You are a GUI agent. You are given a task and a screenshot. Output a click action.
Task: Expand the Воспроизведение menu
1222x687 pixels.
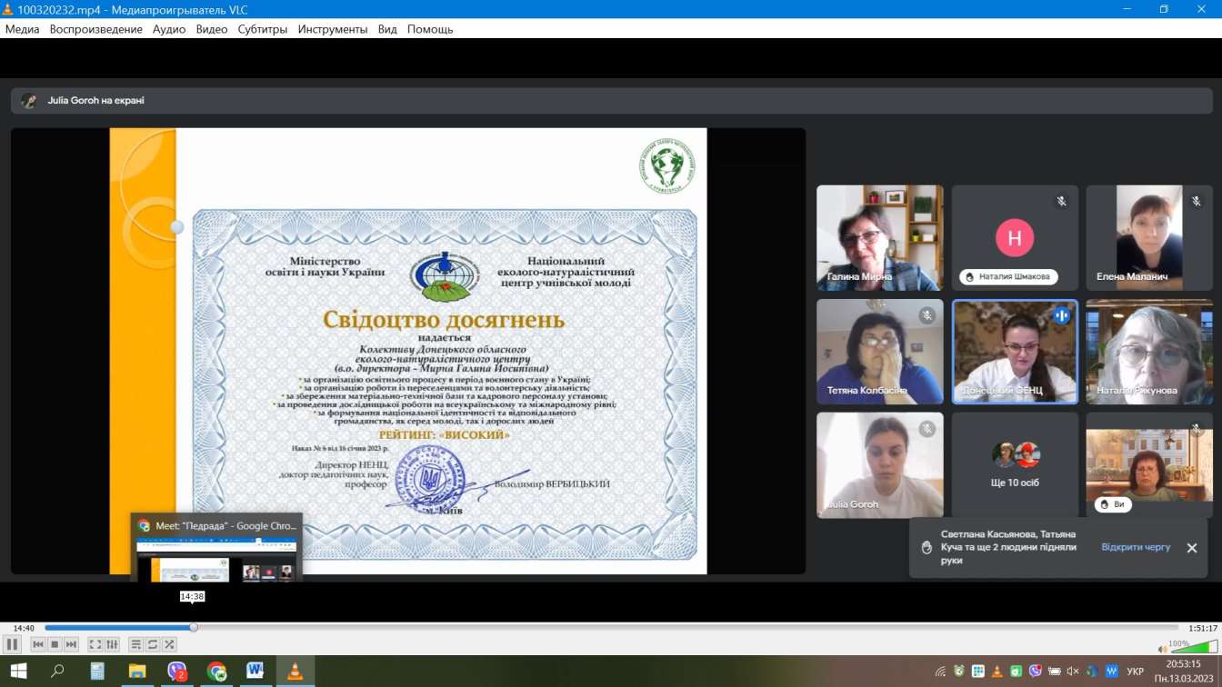(x=96, y=29)
